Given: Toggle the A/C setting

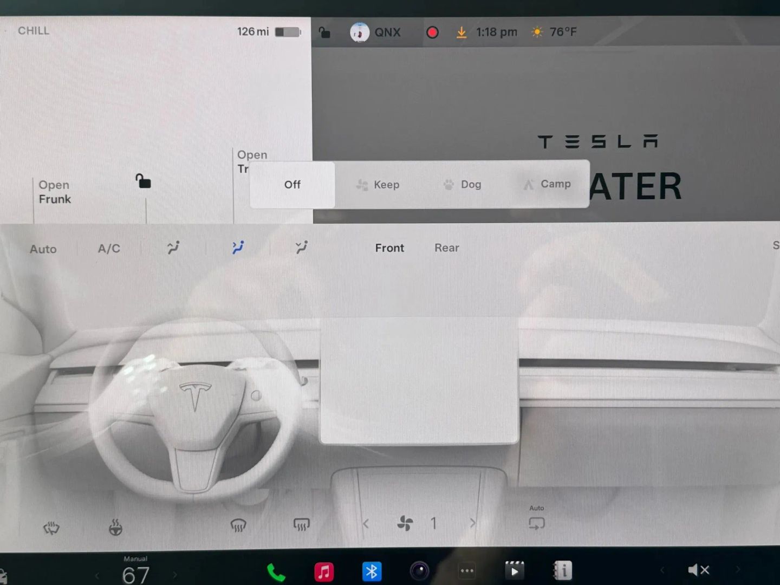Looking at the screenshot, I should pyautogui.click(x=109, y=249).
